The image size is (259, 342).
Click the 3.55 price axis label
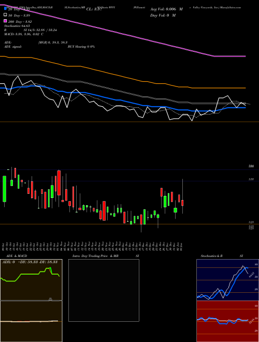coord(251,179)
